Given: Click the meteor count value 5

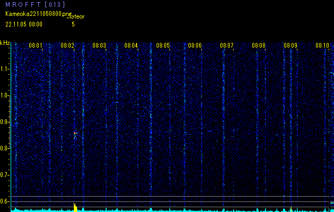Looking at the screenshot, I should point(73,24).
